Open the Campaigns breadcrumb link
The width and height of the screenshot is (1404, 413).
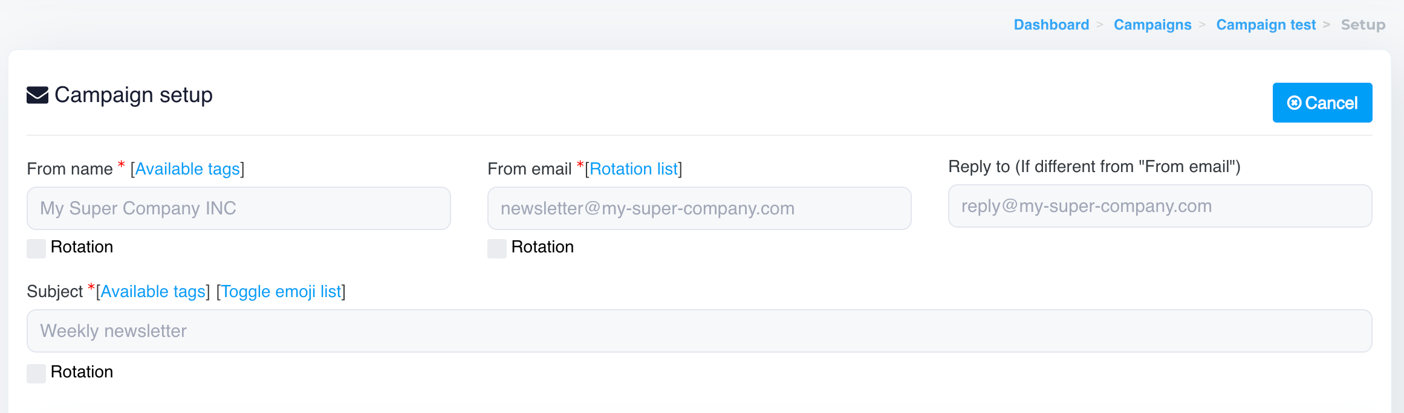[1152, 25]
